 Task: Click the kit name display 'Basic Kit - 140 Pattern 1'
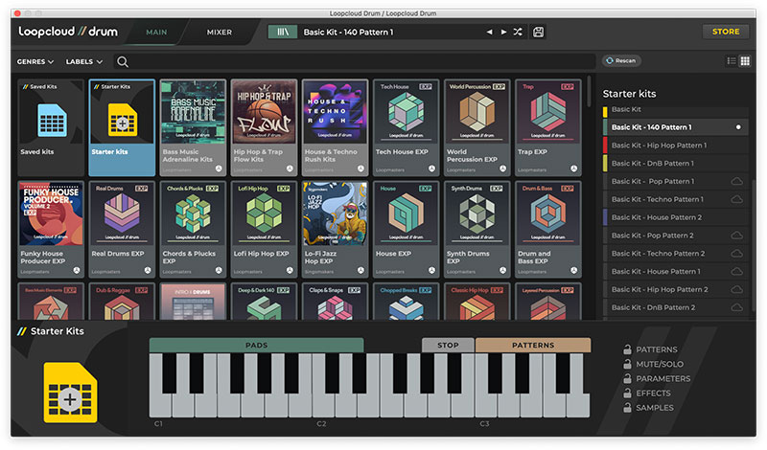point(348,33)
